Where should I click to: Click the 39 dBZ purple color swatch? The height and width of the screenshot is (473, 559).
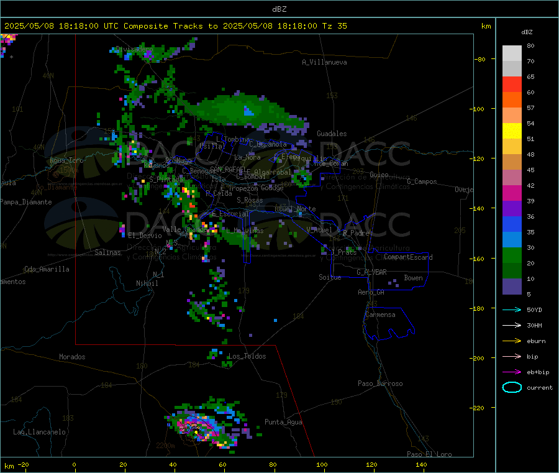[x=512, y=209]
